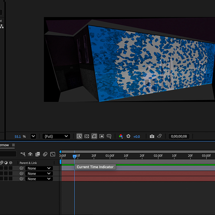This screenshot has height=215, width=215.
Task: Click the Parent & Link column header
Action: (x=28, y=163)
